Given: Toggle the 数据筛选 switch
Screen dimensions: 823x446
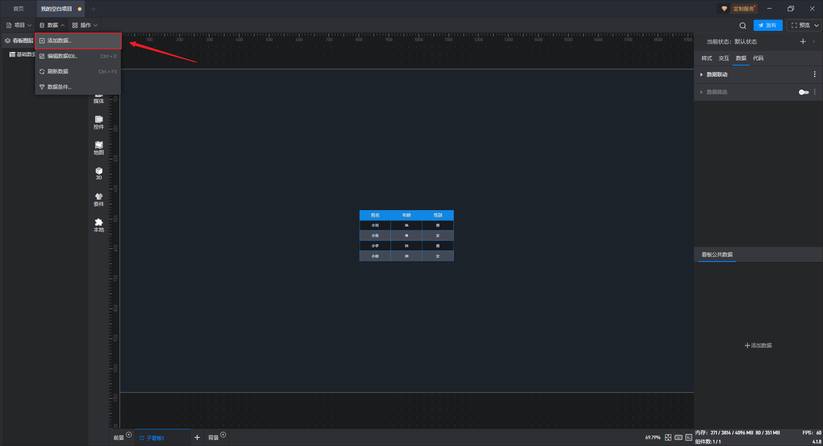Looking at the screenshot, I should point(804,92).
